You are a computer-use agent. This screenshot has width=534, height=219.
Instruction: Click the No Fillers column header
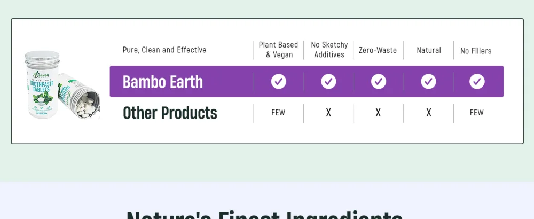coord(476,51)
